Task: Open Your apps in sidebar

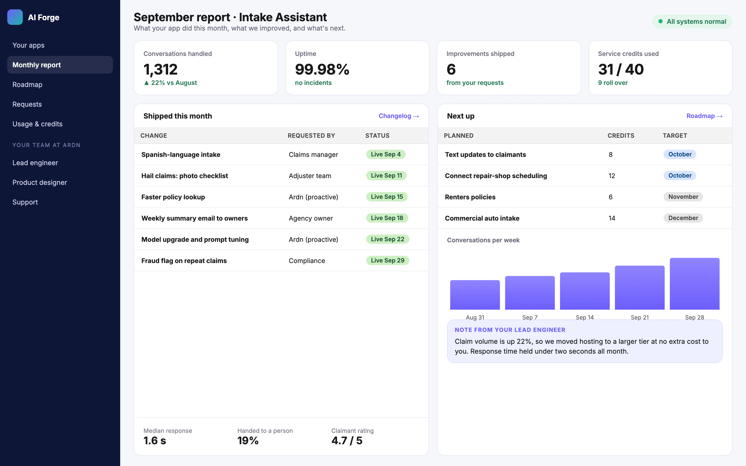Action: 60,45
